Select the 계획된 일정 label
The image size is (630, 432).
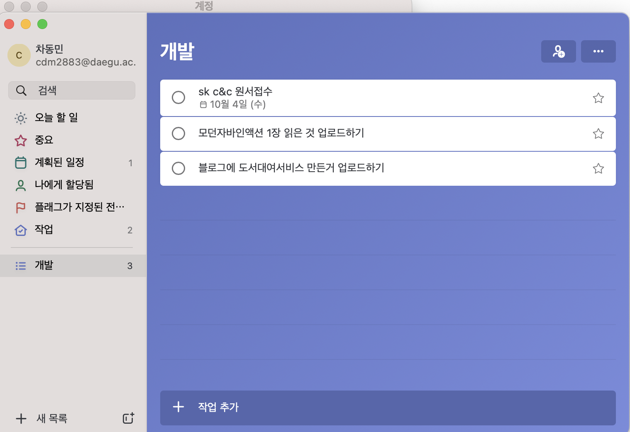coord(60,162)
